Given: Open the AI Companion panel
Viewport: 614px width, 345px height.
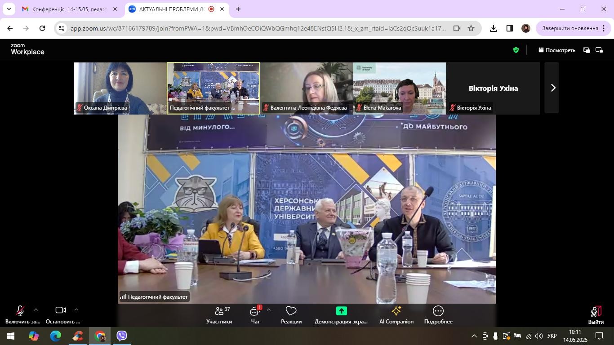Looking at the screenshot, I should pyautogui.click(x=396, y=315).
